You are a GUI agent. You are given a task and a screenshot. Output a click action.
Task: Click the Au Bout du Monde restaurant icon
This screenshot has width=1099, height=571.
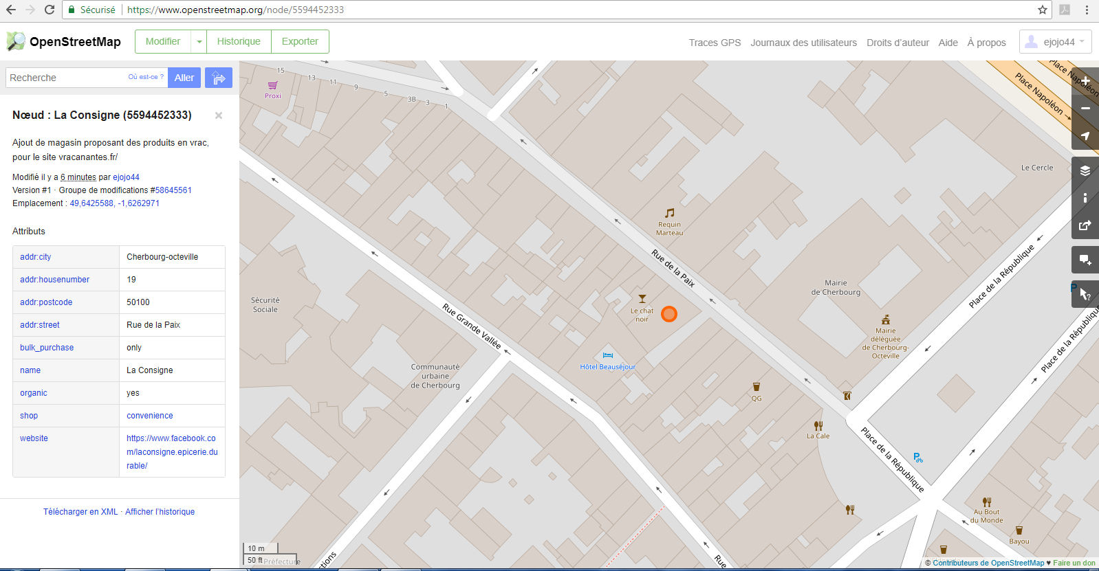click(x=987, y=502)
